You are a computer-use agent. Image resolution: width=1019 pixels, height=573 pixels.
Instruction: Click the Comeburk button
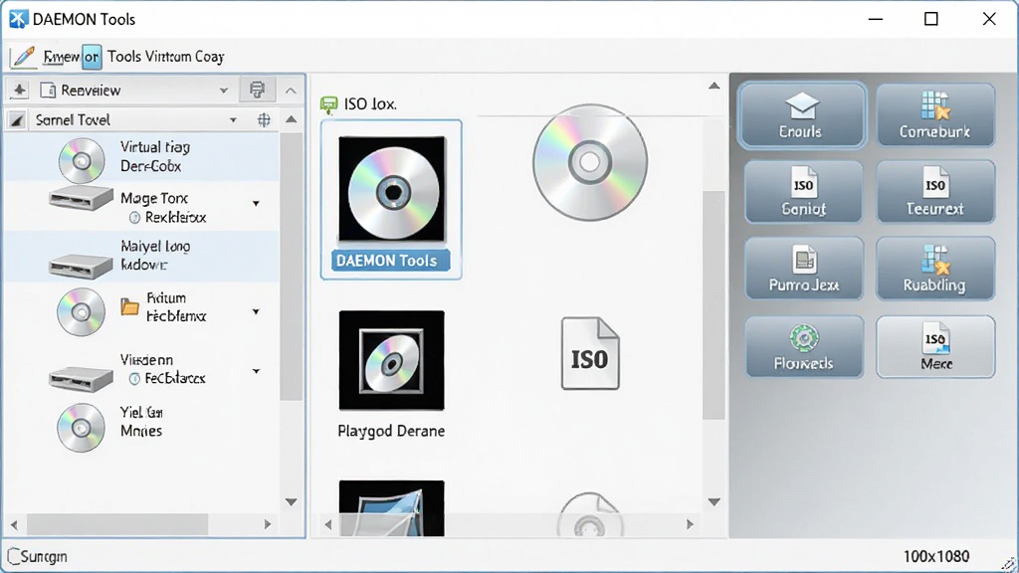[935, 115]
